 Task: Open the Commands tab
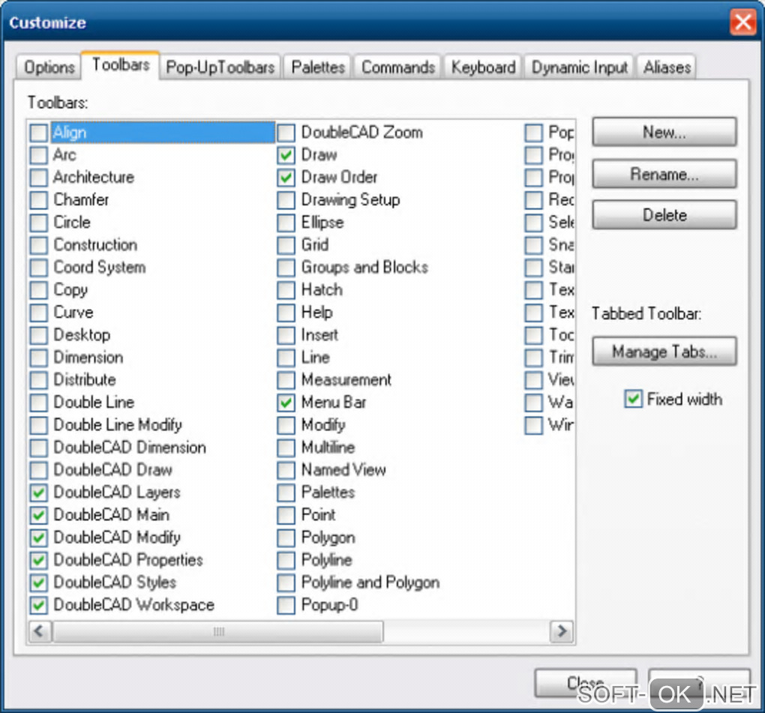click(397, 67)
